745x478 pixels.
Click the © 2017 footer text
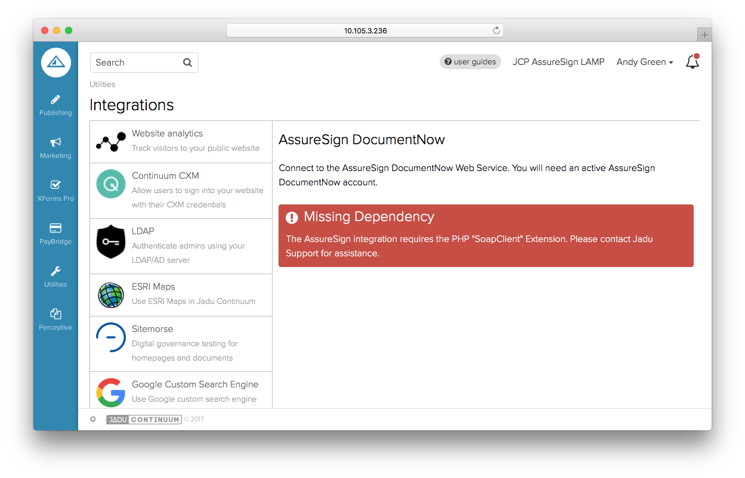194,420
